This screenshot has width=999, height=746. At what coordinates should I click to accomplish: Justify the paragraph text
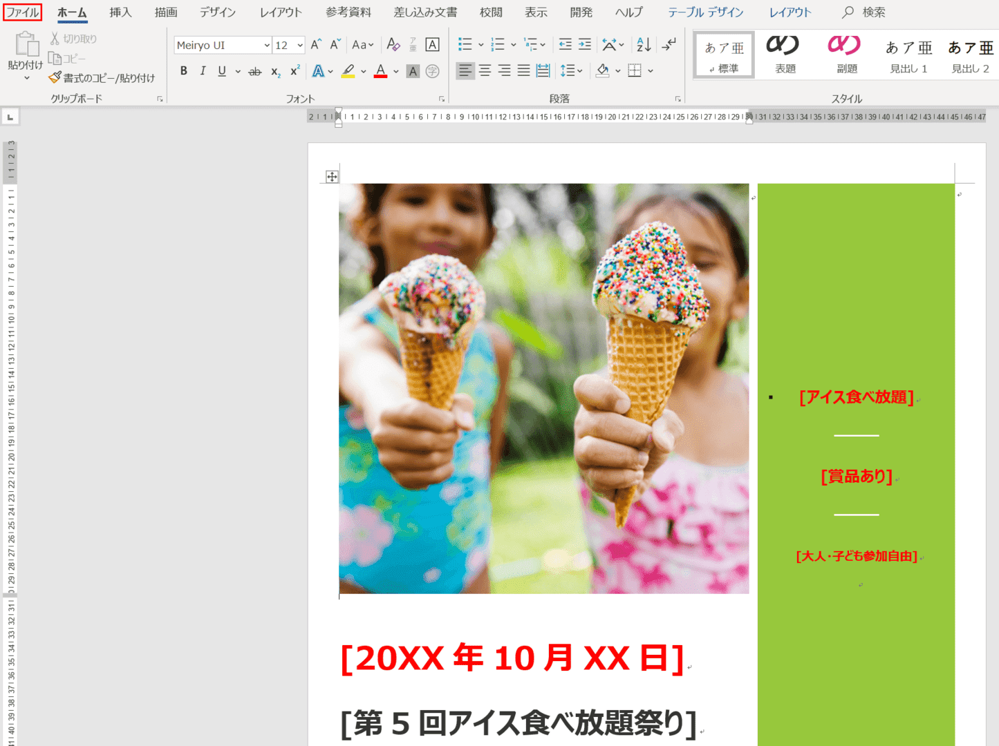524,70
